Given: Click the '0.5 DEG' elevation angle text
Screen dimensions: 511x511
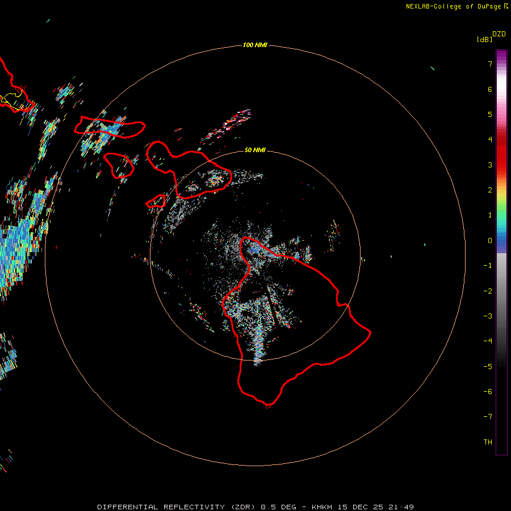Looking at the screenshot, I should 279,507.
